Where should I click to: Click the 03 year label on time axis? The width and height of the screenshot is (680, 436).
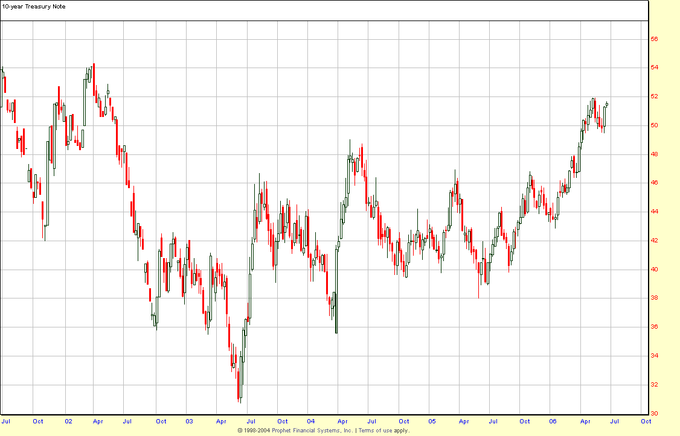point(189,421)
